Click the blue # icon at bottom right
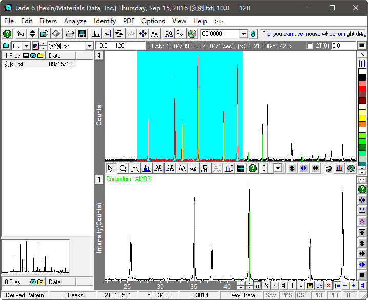 coord(363,286)
